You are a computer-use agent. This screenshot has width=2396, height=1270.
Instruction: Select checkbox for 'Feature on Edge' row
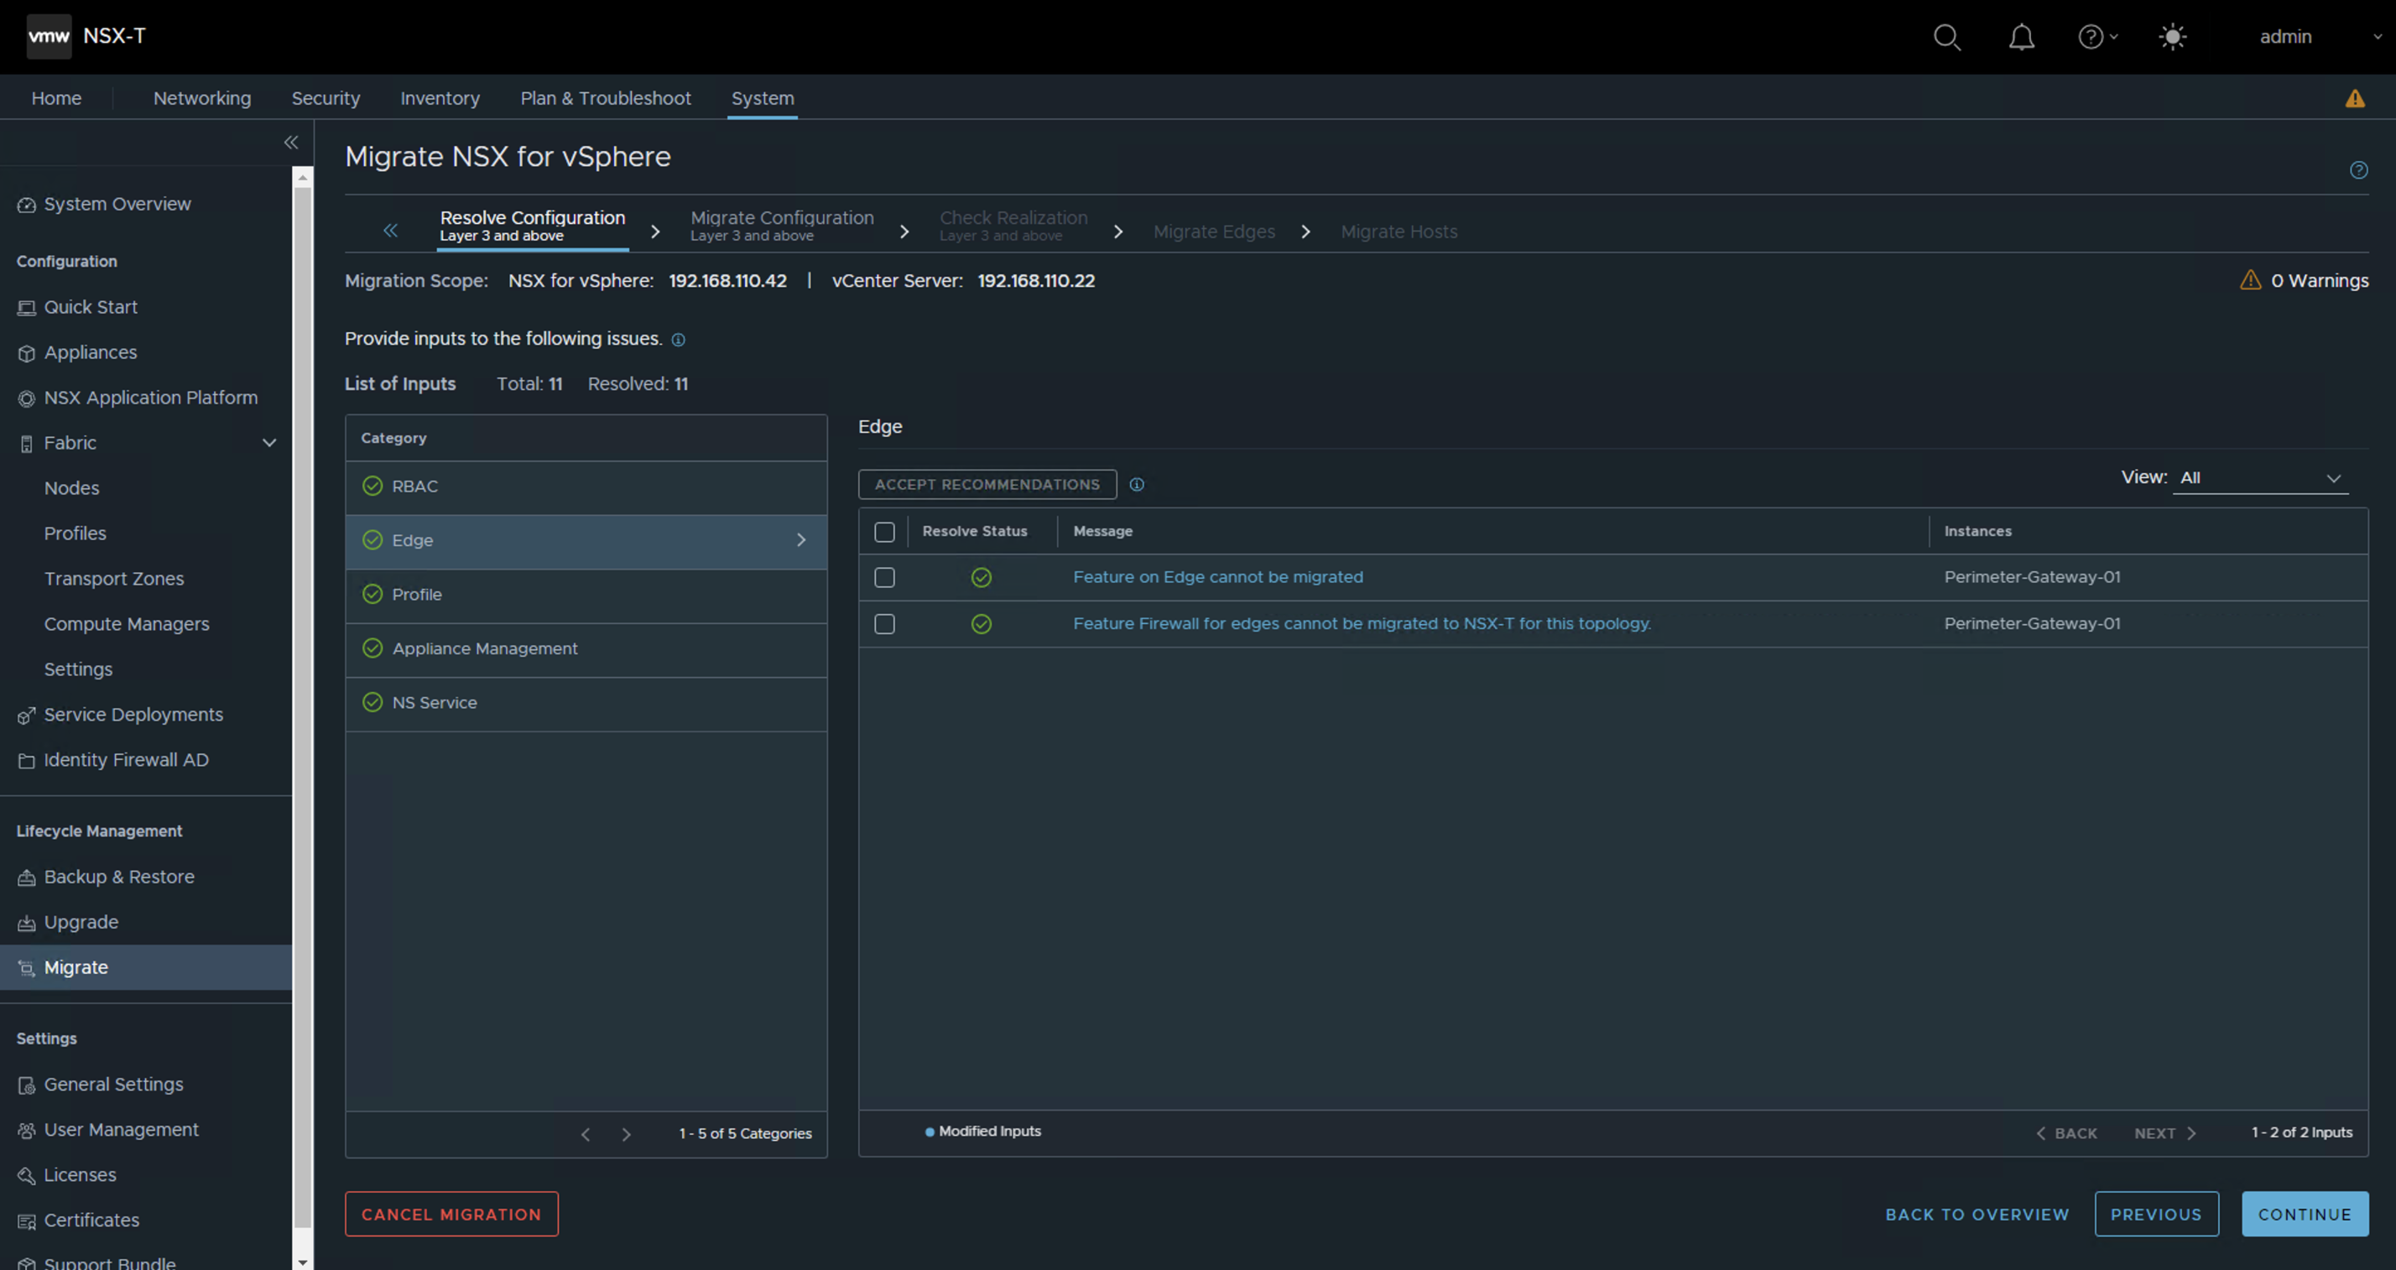(884, 577)
